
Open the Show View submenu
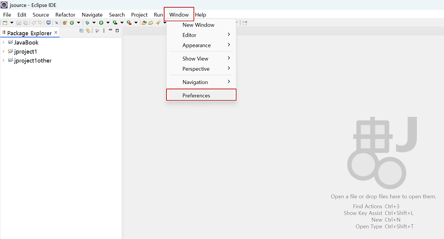point(201,58)
